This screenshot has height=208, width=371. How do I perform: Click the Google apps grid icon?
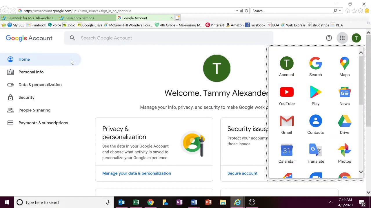342,38
